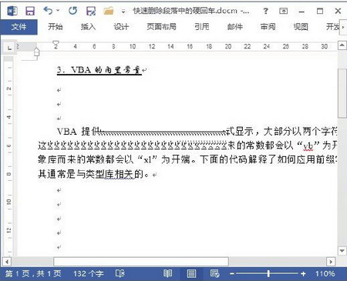Open ribbon display options
347x281 pixels.
click(284, 11)
